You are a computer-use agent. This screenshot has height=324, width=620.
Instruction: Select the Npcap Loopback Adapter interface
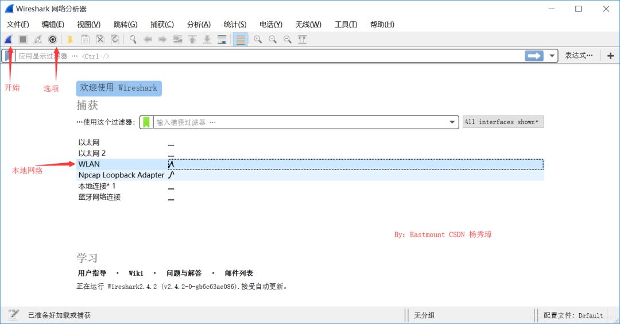coord(310,175)
